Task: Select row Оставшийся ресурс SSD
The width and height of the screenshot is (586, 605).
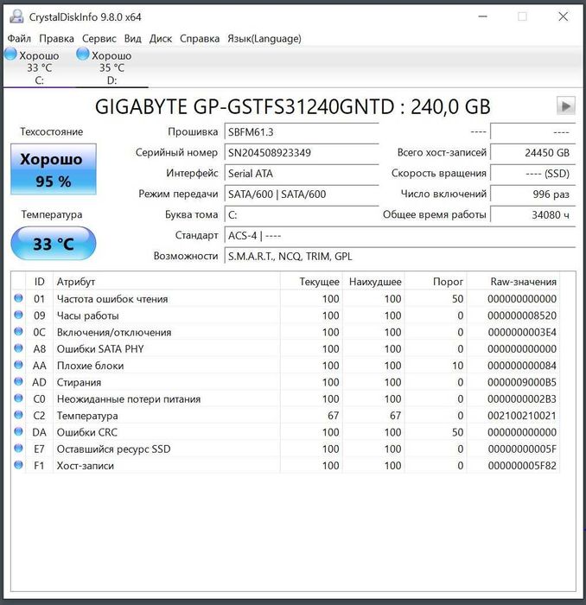Action: coord(285,449)
